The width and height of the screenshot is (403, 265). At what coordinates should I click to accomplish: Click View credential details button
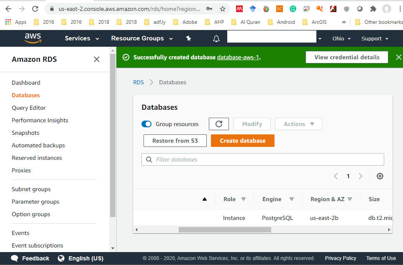click(347, 57)
